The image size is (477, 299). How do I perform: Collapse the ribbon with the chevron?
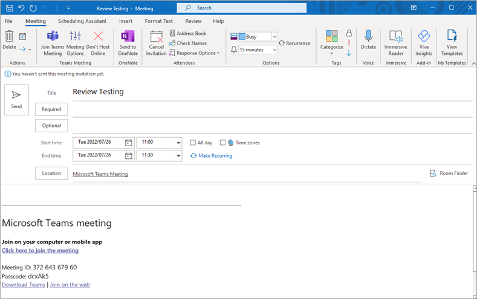[473, 63]
